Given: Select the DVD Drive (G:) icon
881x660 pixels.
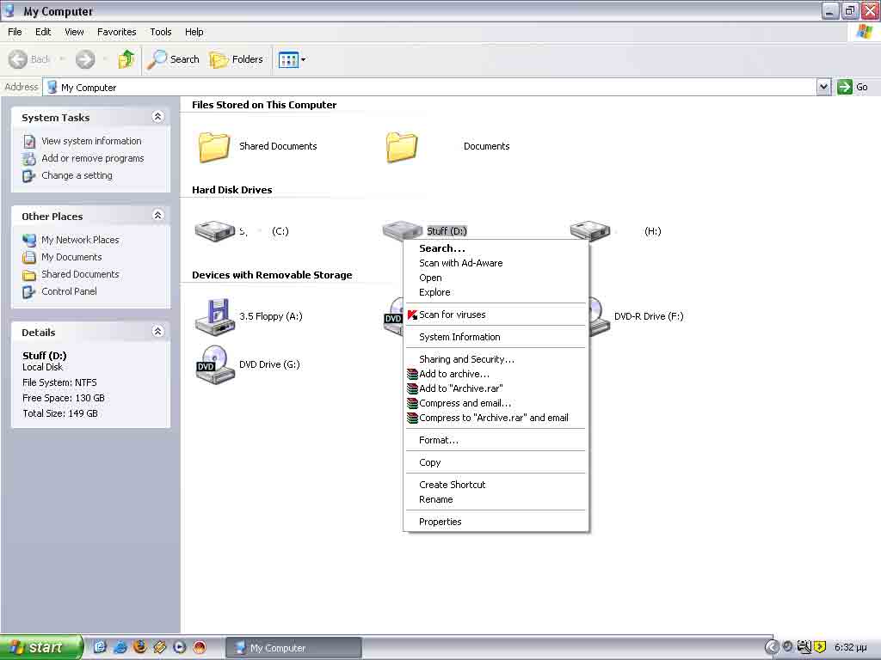Looking at the screenshot, I should (214, 364).
